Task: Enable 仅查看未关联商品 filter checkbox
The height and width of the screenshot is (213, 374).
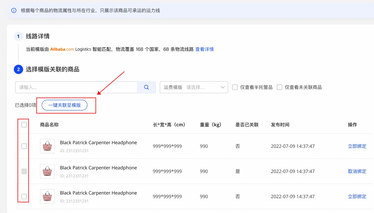Action: point(279,87)
